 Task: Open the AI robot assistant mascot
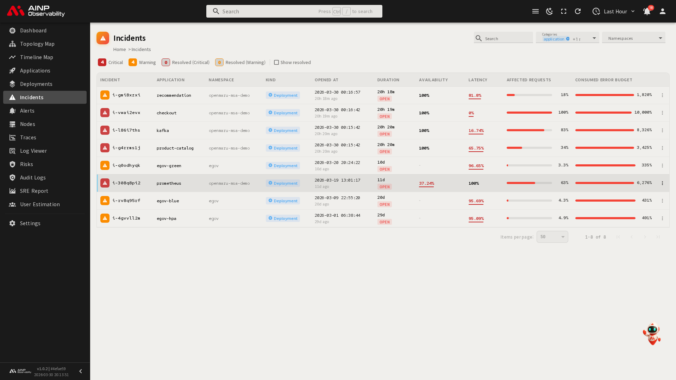[x=652, y=334]
